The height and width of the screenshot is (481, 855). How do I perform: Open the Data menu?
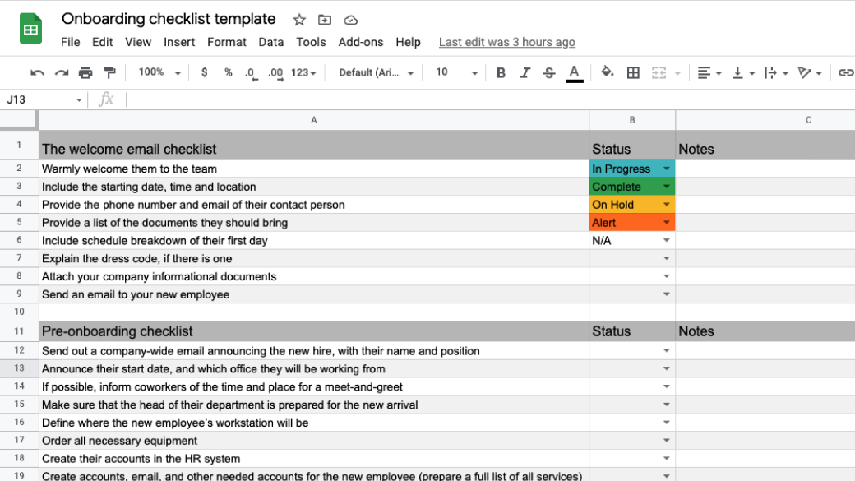tap(271, 42)
